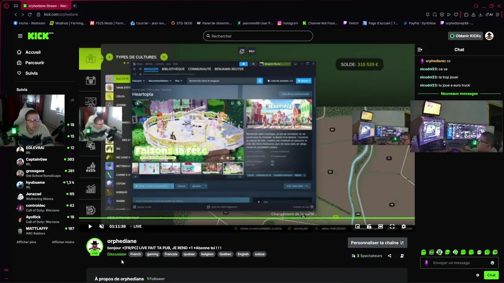Select the suisse tag
Viewport: 504px width, 283px height.
[260, 254]
